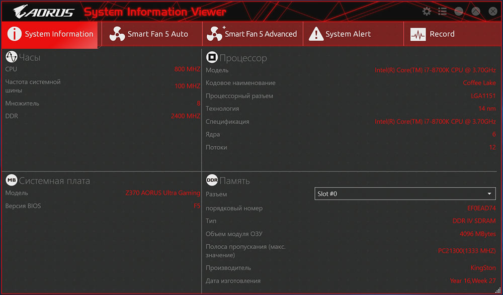Screen dimensions: 503x295
Task: Click the KingSton manufacturer value
Action: (483, 268)
